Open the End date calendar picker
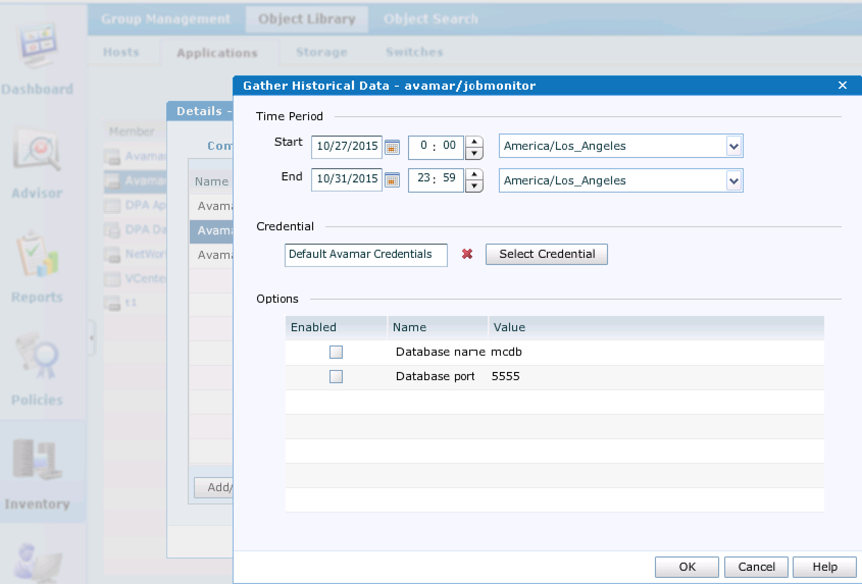The image size is (862, 584). coord(392,180)
